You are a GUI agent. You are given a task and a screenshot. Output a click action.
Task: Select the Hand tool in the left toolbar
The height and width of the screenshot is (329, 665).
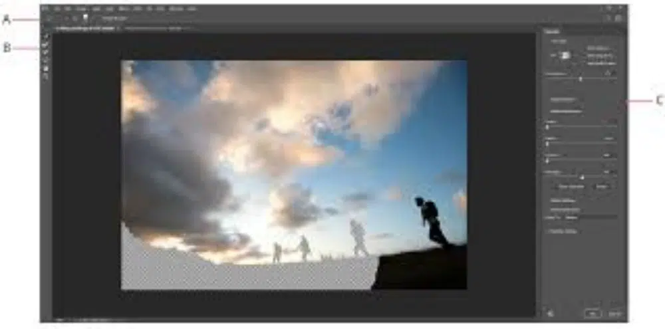45,68
